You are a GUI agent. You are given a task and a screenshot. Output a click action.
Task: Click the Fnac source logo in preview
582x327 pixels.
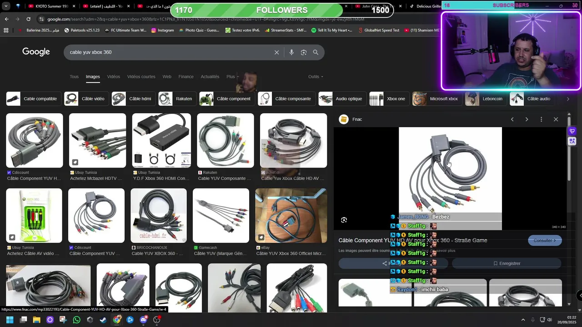344,119
